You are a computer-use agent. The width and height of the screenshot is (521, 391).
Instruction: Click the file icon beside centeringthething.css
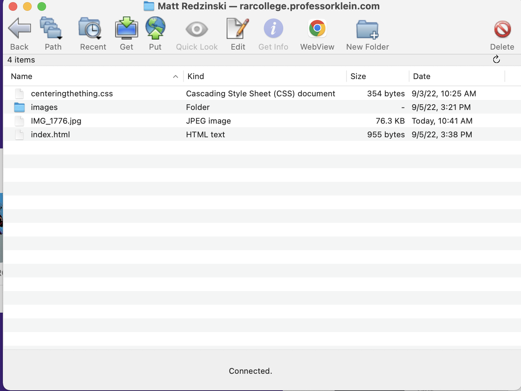point(19,93)
